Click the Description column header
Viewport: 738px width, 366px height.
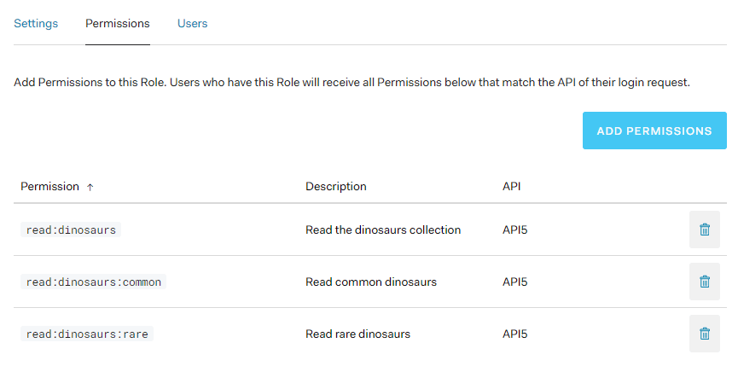click(335, 186)
